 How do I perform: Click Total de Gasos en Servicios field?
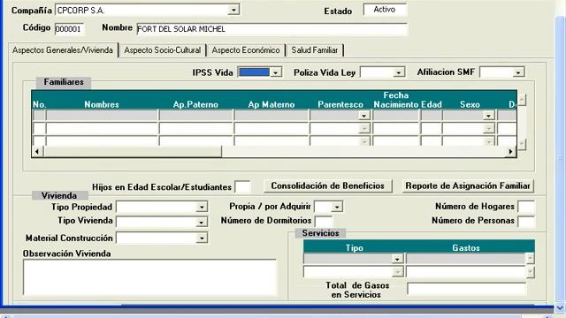coord(467,289)
